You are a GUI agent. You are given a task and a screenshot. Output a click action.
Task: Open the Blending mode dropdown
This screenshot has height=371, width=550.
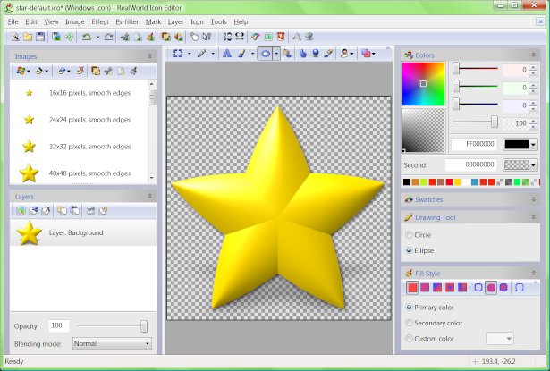111,343
